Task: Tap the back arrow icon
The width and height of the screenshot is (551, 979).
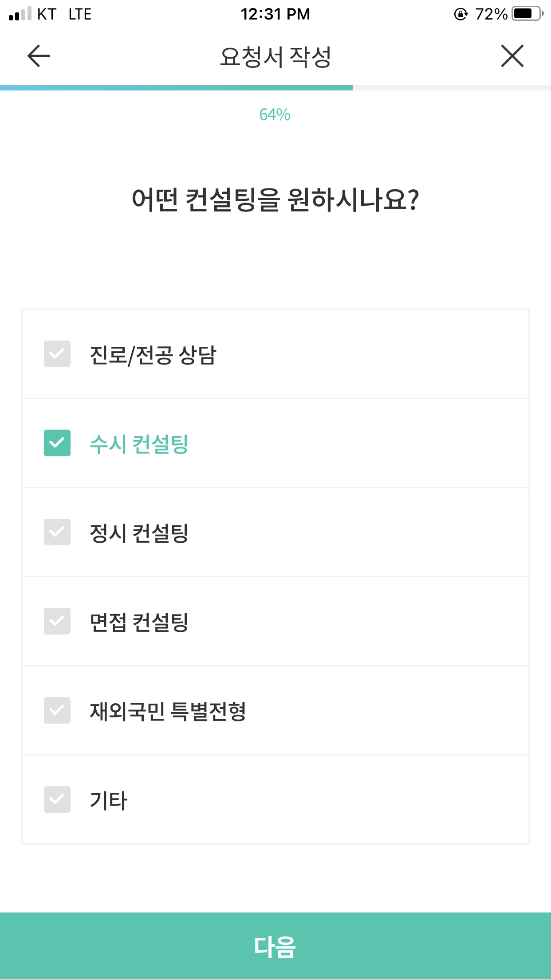Action: click(x=39, y=56)
